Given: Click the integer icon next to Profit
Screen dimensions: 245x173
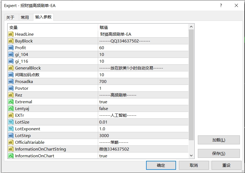Looking at the screenshot, I should (x=11, y=48).
